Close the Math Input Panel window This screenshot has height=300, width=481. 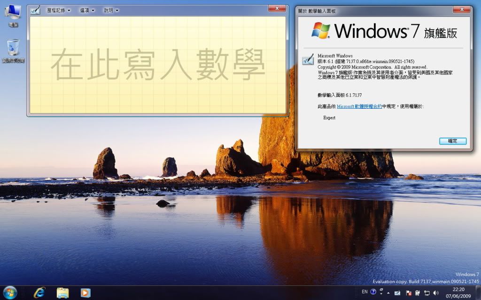277,8
